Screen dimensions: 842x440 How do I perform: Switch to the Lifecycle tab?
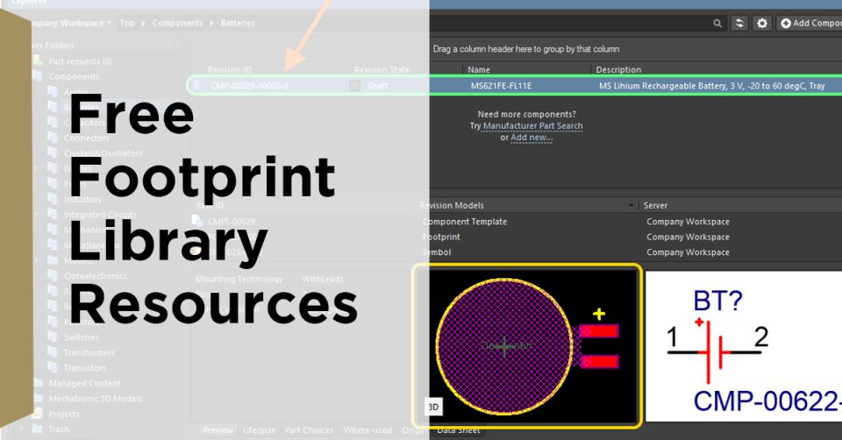pyautogui.click(x=259, y=430)
